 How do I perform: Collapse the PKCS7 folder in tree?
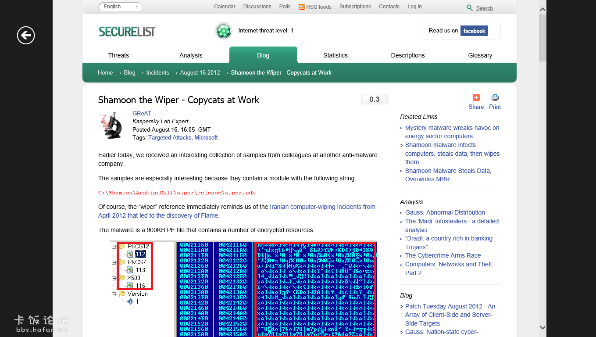[x=114, y=262]
